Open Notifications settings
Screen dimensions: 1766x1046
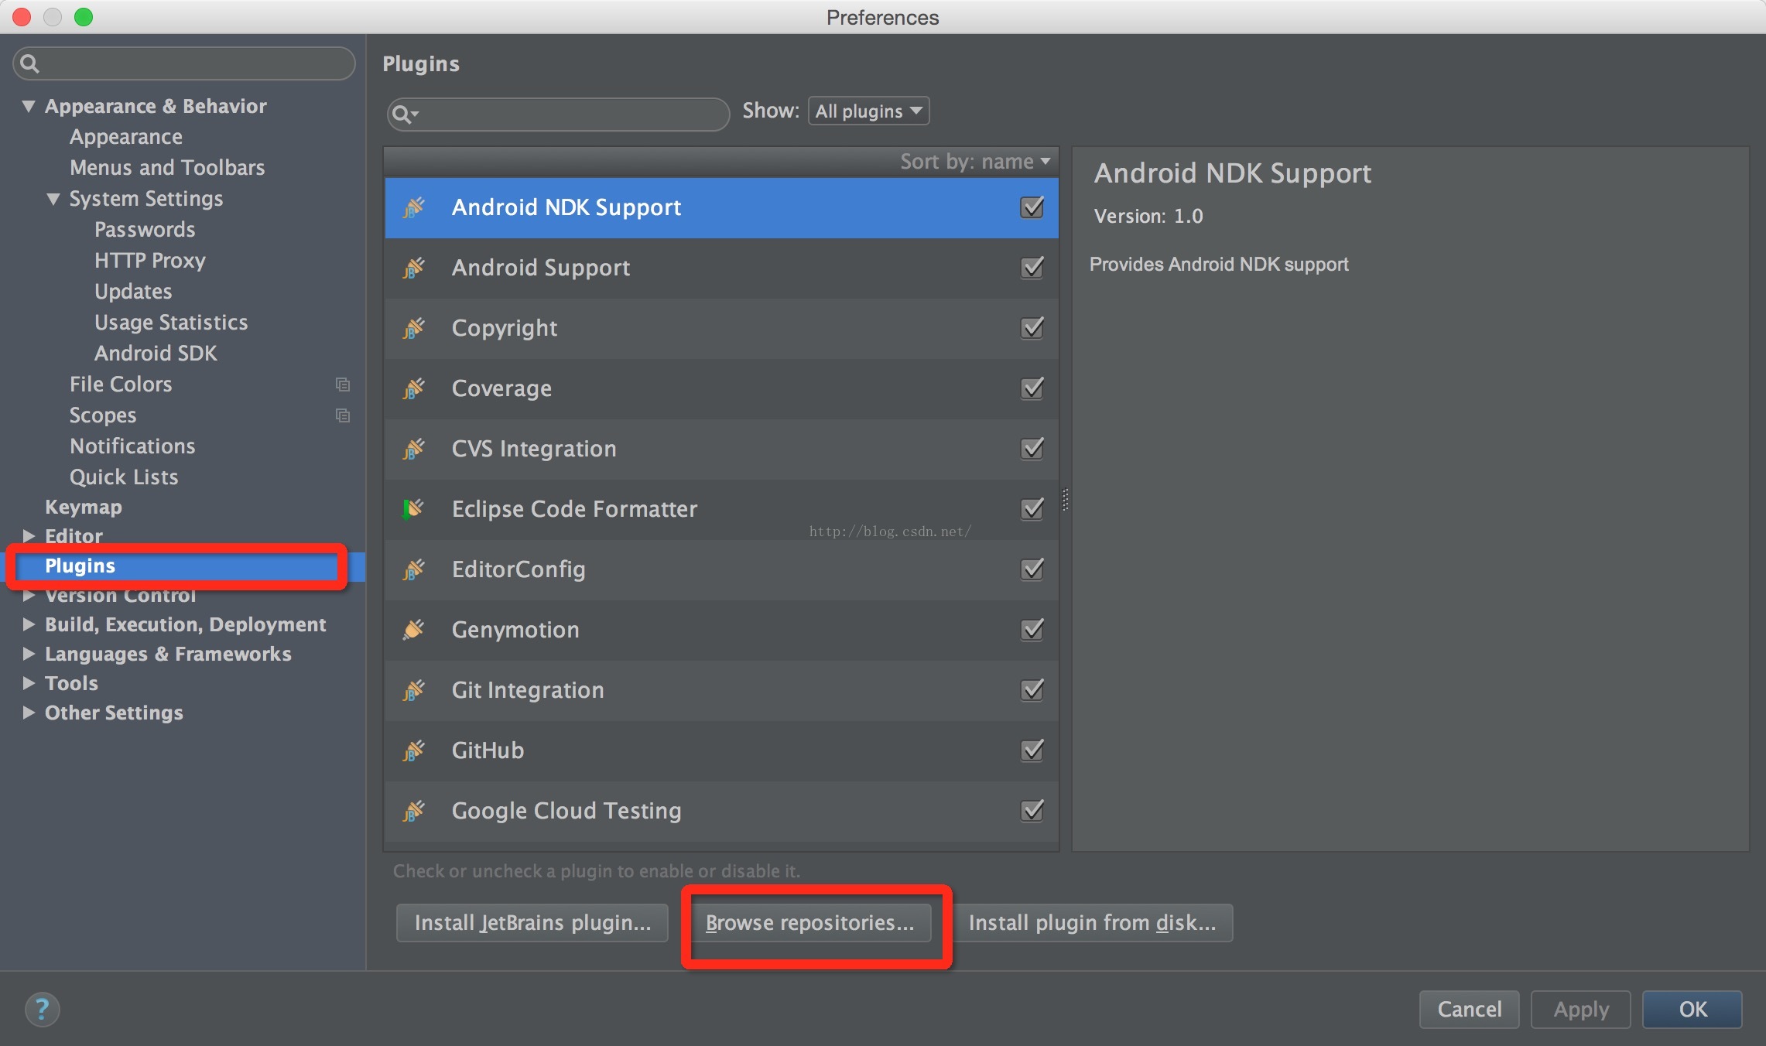click(132, 446)
